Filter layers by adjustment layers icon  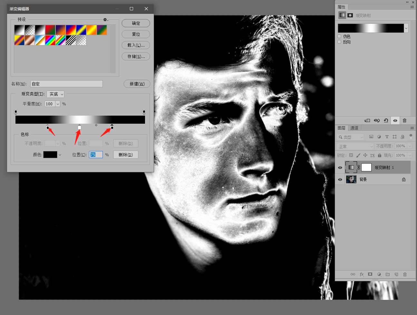coord(379,137)
